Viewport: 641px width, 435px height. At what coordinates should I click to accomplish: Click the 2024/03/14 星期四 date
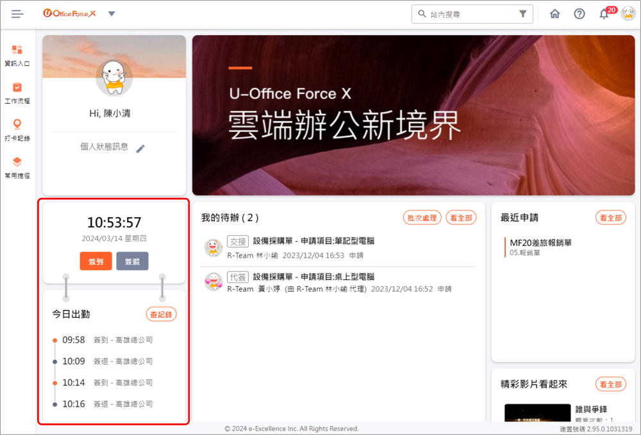(x=114, y=238)
